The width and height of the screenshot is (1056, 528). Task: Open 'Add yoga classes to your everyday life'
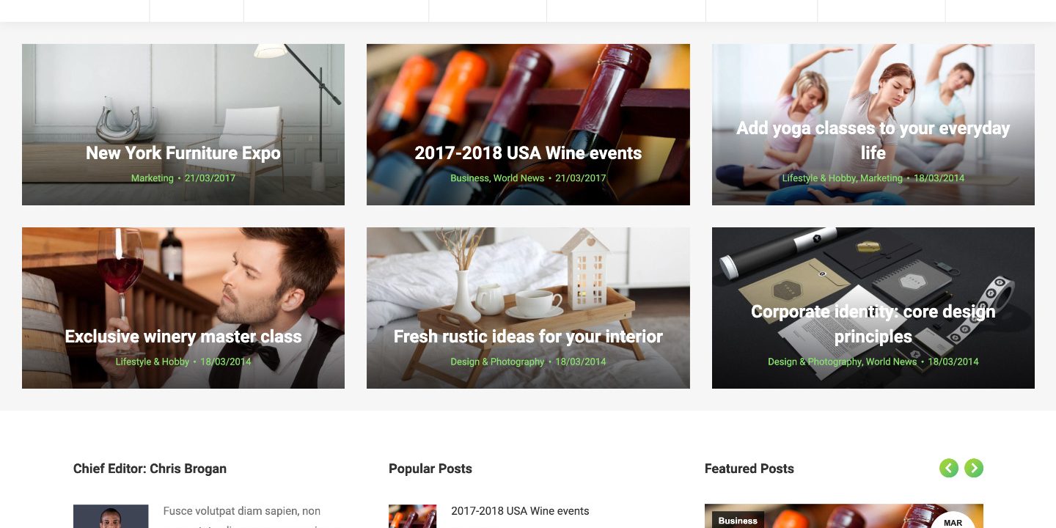click(x=873, y=141)
